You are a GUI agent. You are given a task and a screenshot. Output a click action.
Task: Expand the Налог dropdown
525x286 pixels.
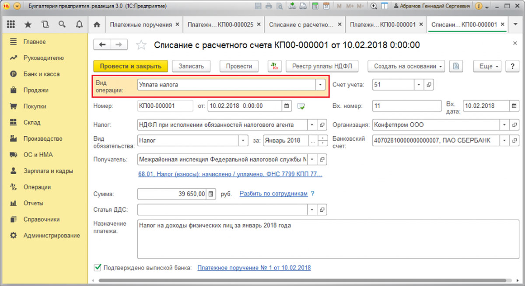(x=312, y=125)
